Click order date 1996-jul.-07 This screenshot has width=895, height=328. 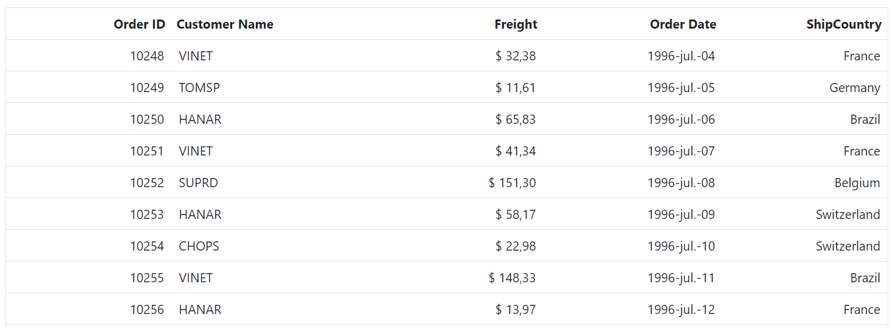click(681, 151)
